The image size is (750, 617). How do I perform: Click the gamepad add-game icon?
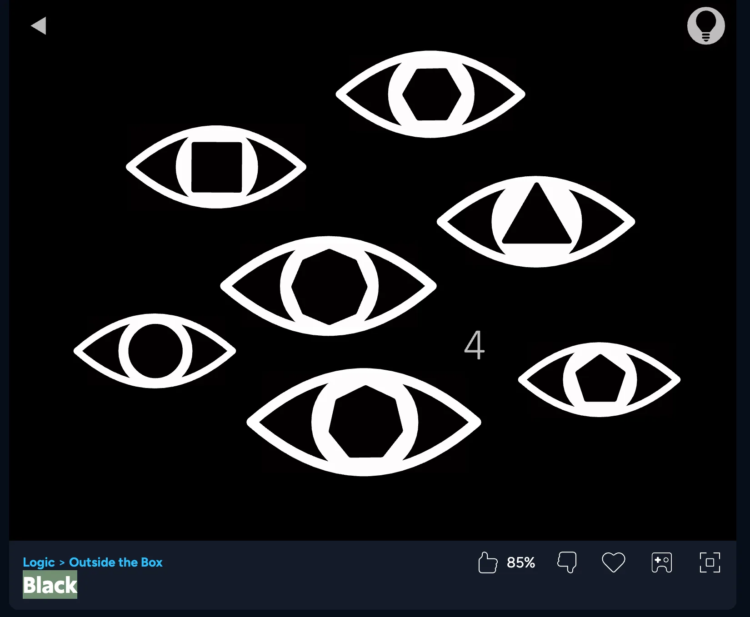pos(661,562)
